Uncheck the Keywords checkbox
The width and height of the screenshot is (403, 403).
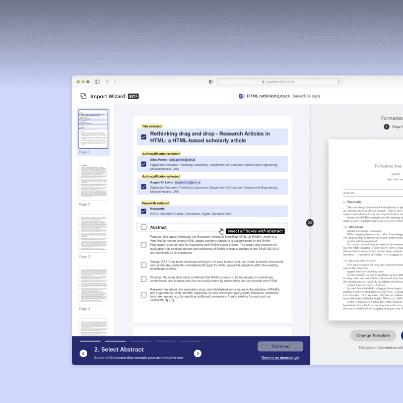(x=144, y=211)
